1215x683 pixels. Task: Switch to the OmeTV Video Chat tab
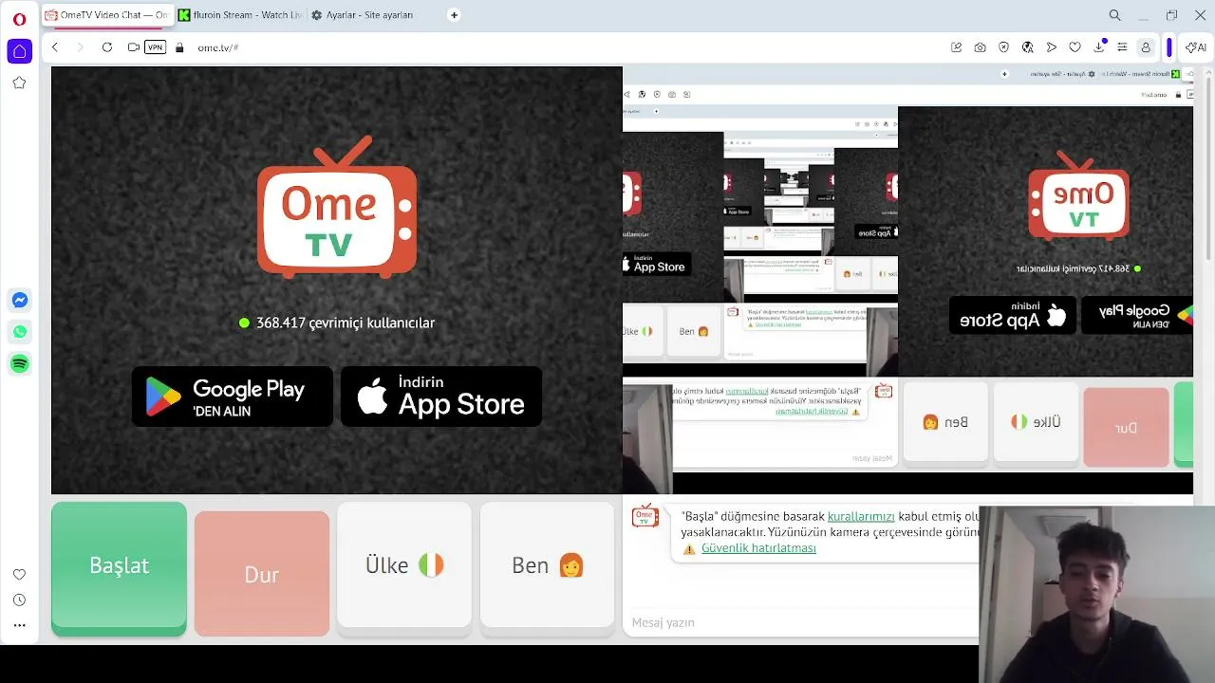(106, 15)
